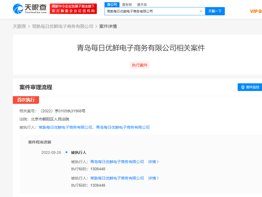The height and width of the screenshot is (197, 262).
Task: Focus the company name search field
Action: pyautogui.click(x=152, y=11)
